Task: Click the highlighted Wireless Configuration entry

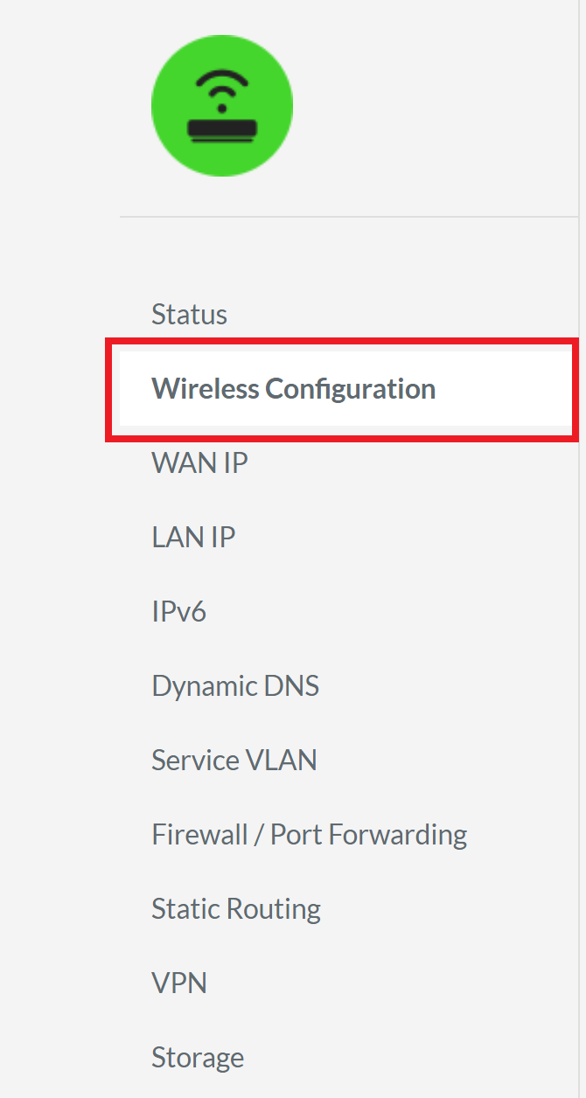Action: click(x=293, y=388)
